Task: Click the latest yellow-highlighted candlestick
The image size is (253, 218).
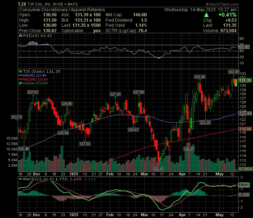Action: (x=236, y=83)
